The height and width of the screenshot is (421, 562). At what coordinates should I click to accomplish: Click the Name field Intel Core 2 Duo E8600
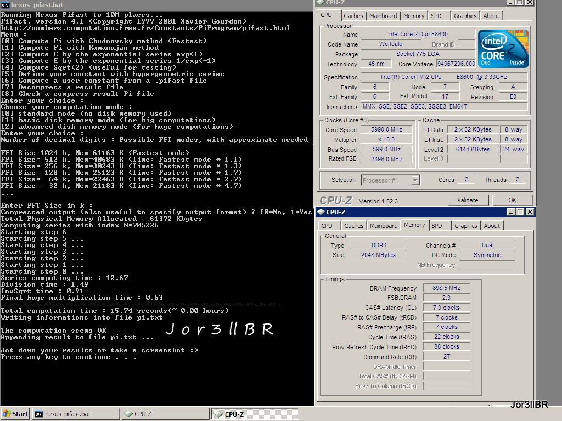(x=418, y=34)
